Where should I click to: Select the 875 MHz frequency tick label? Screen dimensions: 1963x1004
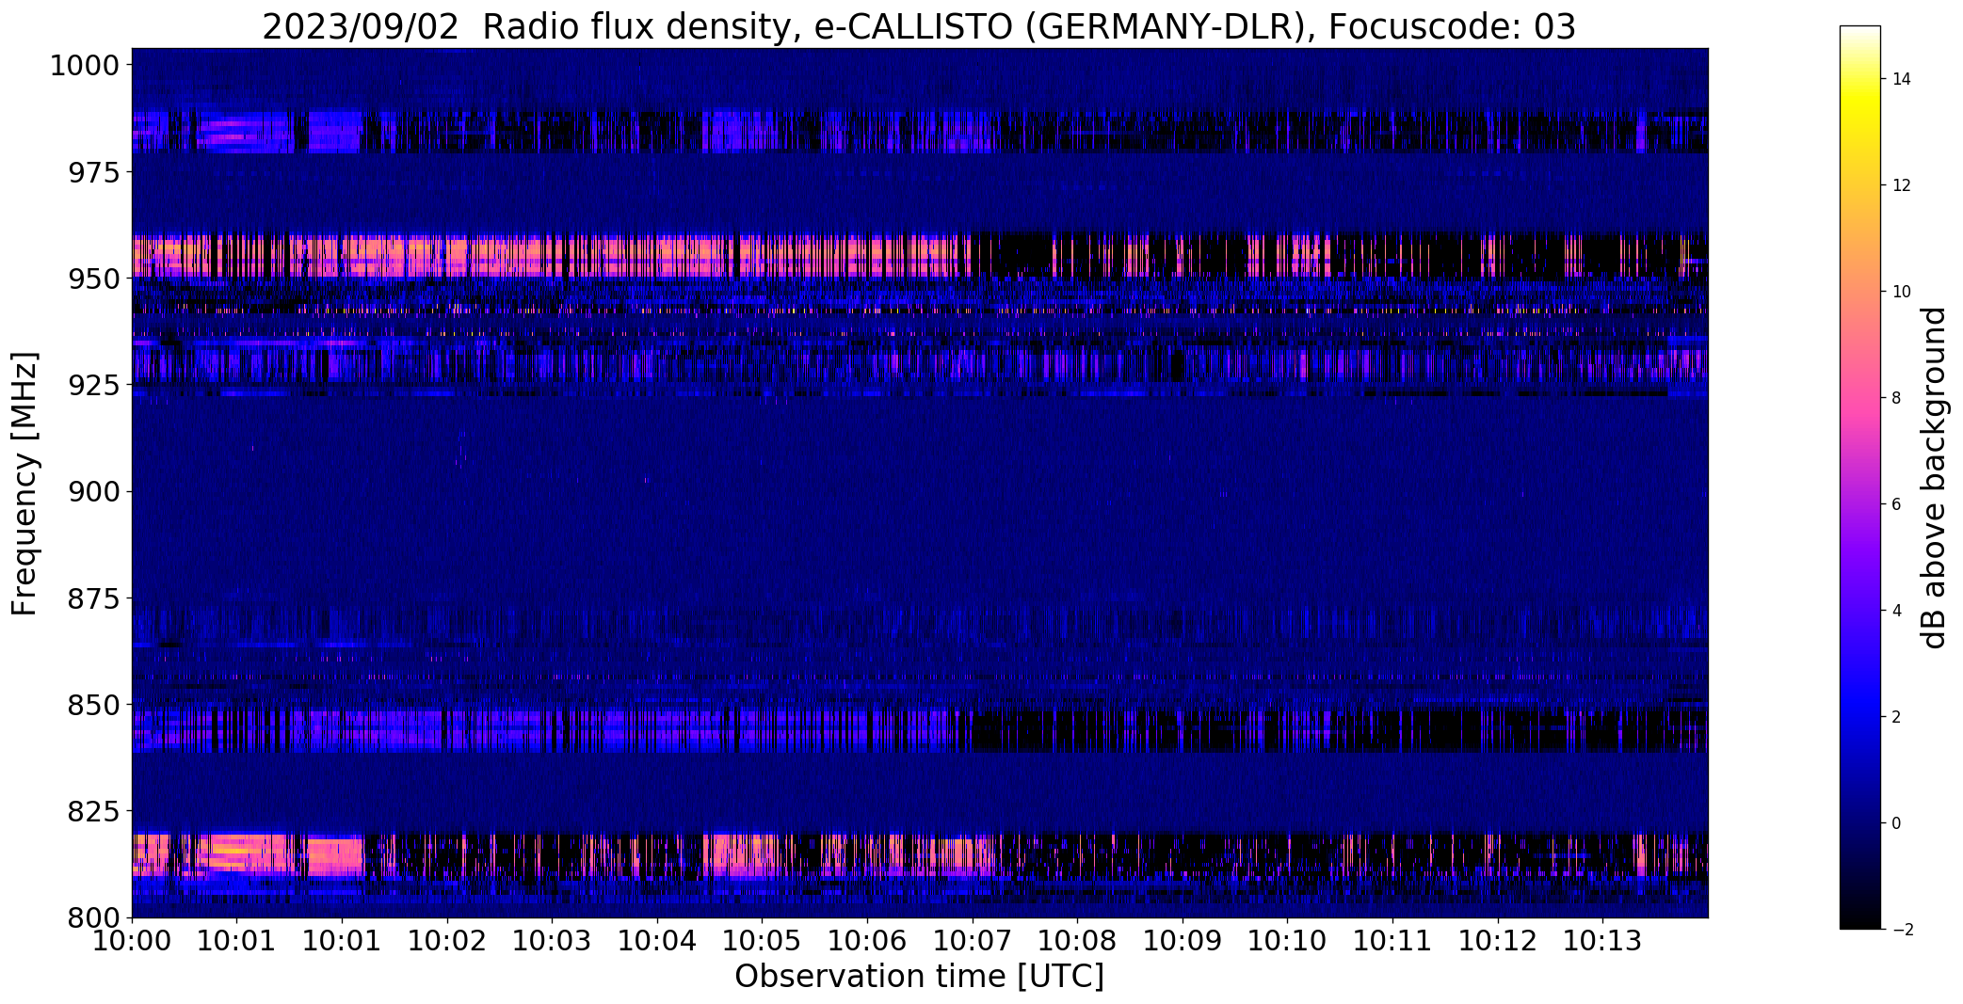(94, 598)
